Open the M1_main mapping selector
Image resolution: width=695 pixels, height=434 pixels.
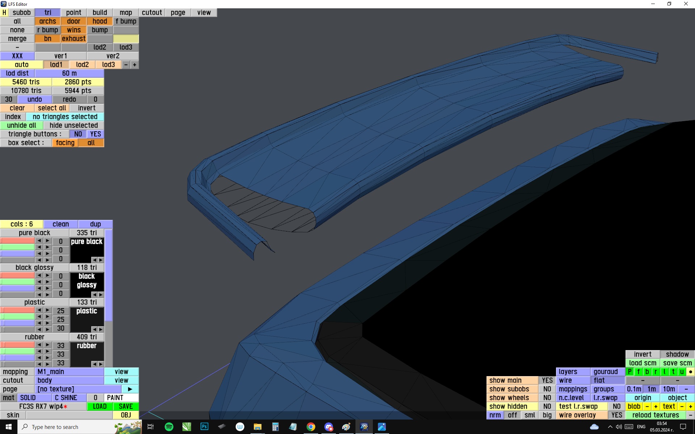(x=69, y=372)
